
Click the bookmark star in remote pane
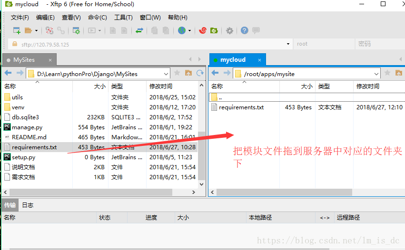click(387, 73)
